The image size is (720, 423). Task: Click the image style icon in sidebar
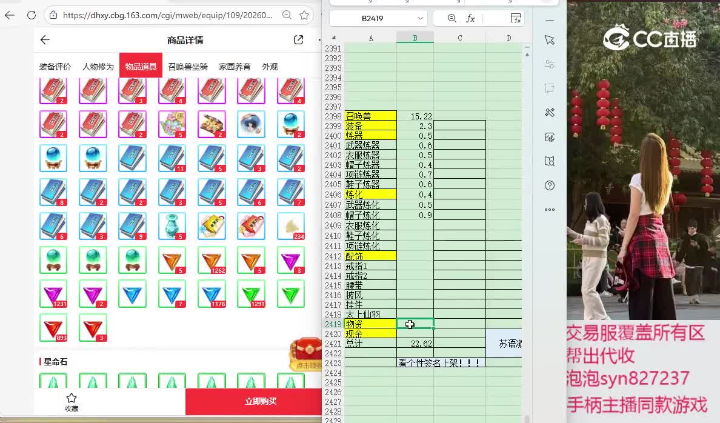click(x=550, y=137)
